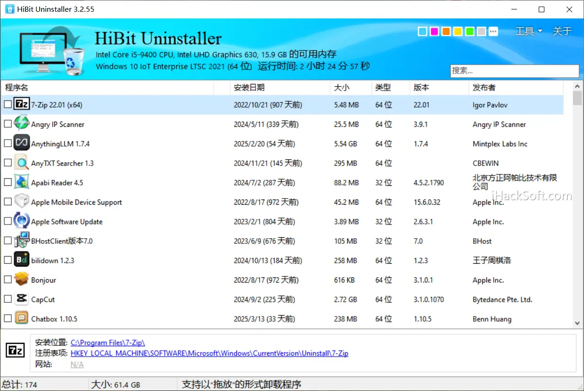This screenshot has height=391, width=584.
Task: Open the HKEY_LOCAL_MACHINE registry key link
Action: [x=209, y=353]
